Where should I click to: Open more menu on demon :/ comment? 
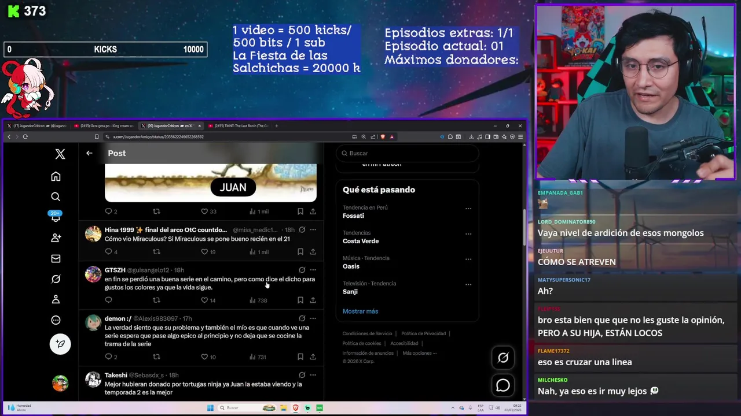click(313, 318)
